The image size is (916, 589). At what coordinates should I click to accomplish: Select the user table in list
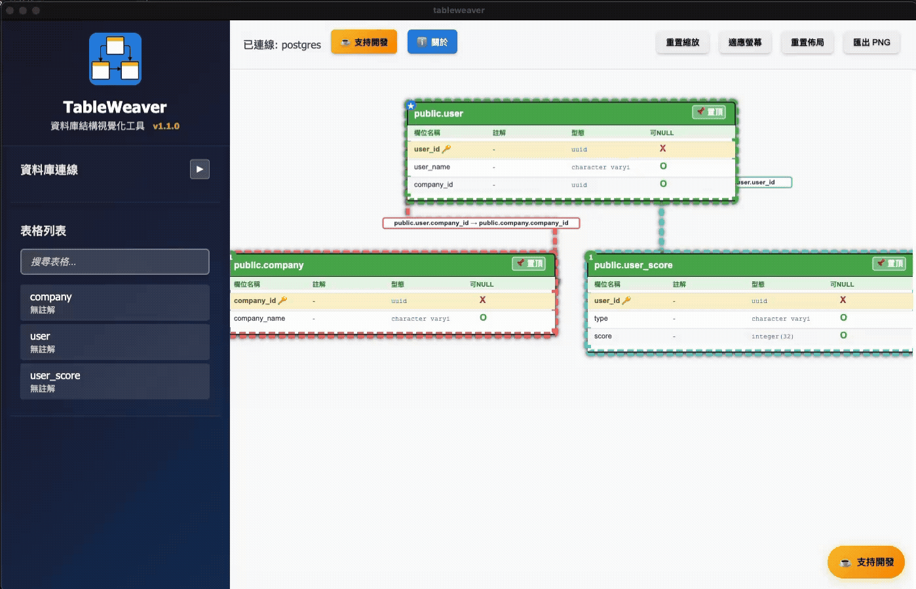(115, 342)
